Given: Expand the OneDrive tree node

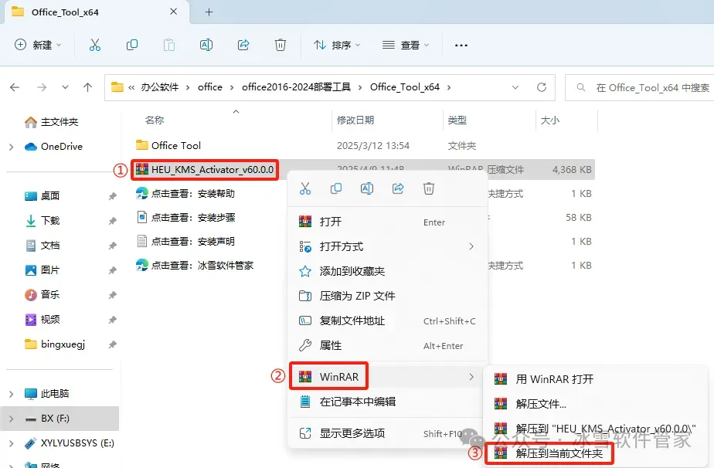Looking at the screenshot, I should tap(12, 147).
